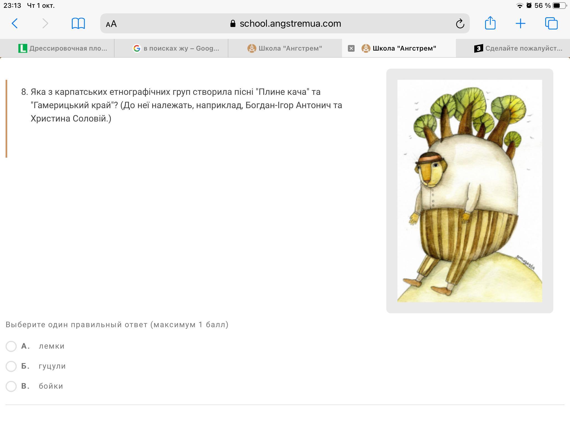Open the share sheet icon
Image resolution: width=570 pixels, height=427 pixels.
click(490, 23)
